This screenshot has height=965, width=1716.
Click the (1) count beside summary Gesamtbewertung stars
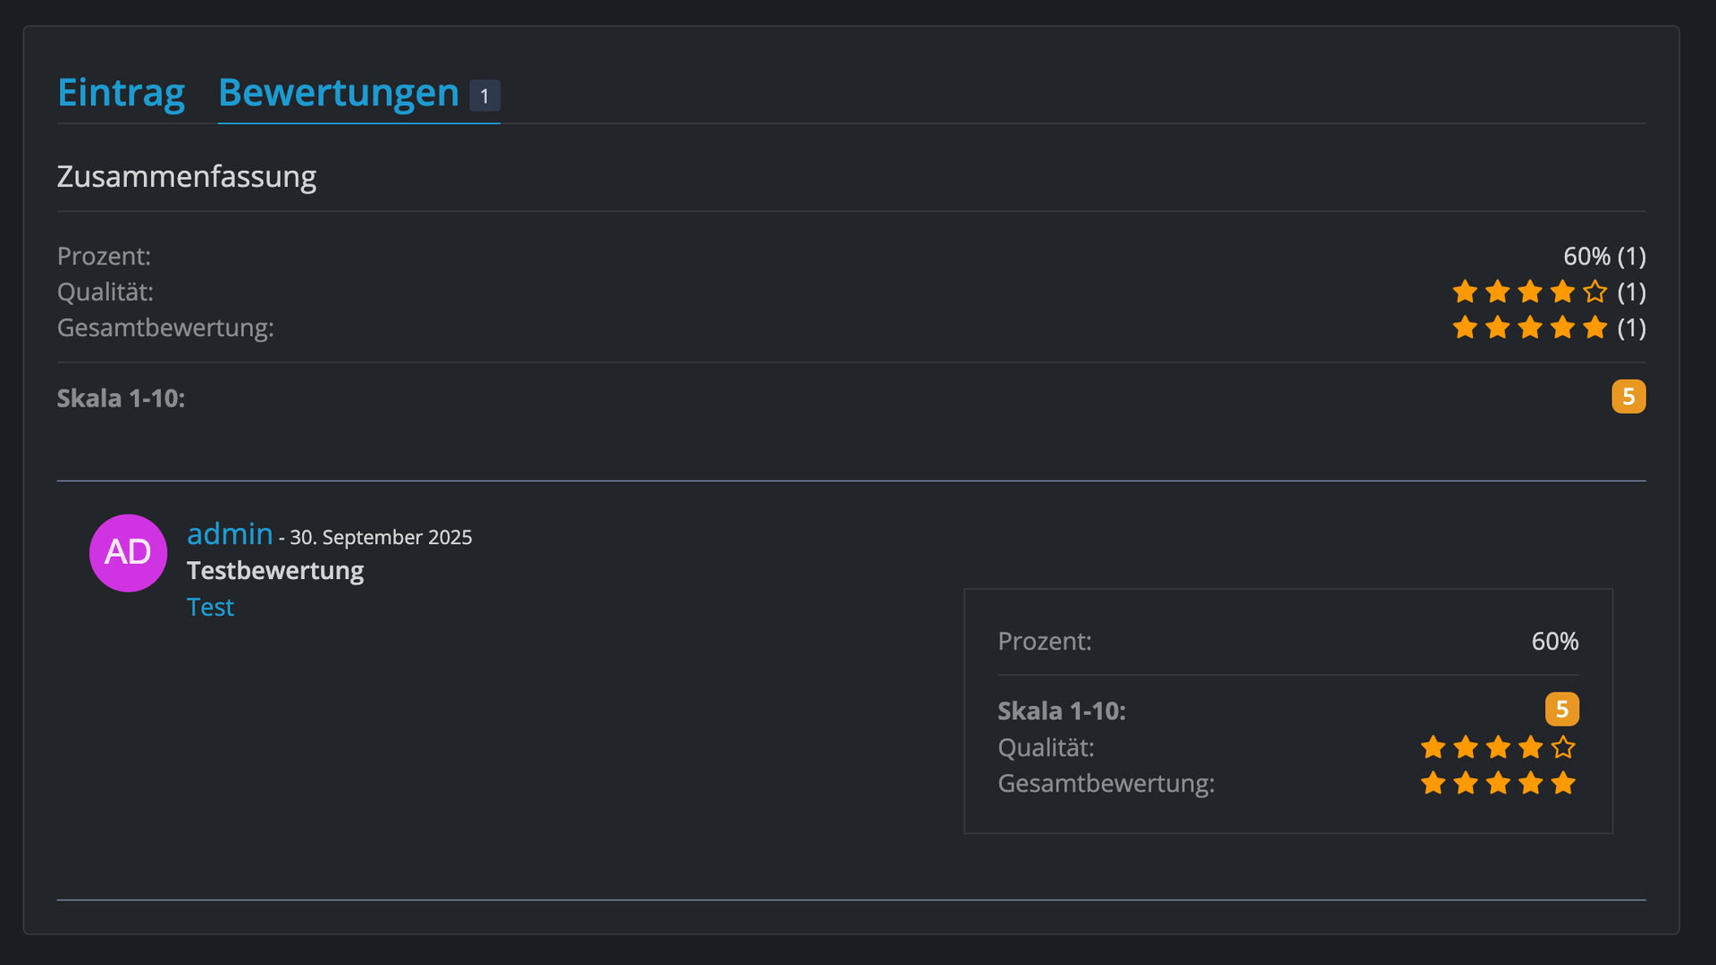(1631, 328)
